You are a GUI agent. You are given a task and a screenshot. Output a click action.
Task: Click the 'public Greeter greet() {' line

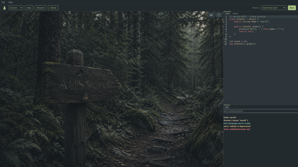click(x=249, y=27)
